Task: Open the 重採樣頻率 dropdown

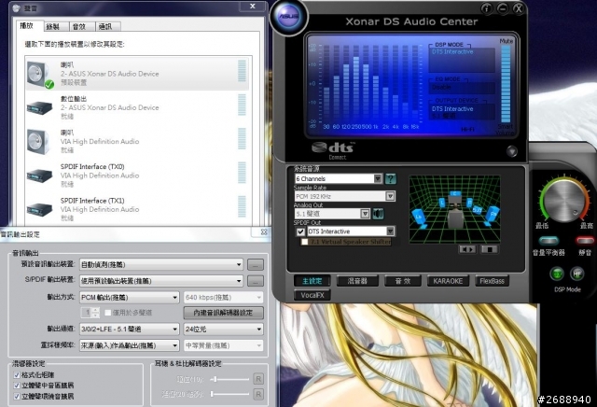Action: [130, 345]
